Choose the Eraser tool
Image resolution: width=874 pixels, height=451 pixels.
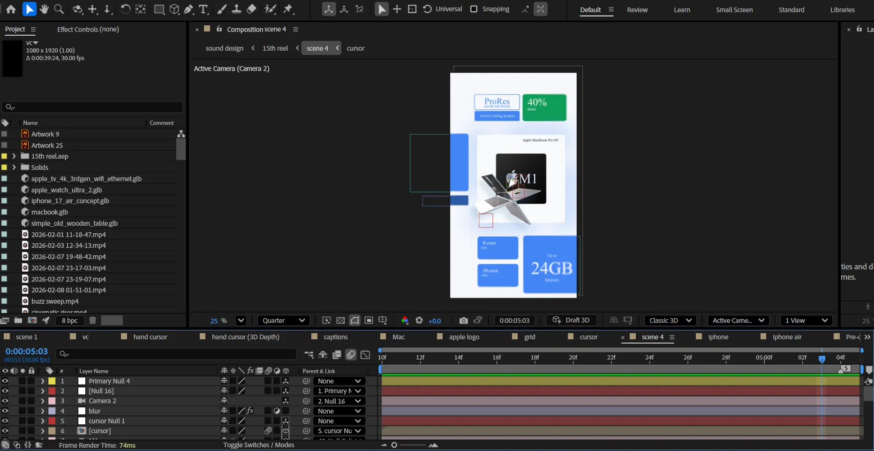tap(251, 9)
